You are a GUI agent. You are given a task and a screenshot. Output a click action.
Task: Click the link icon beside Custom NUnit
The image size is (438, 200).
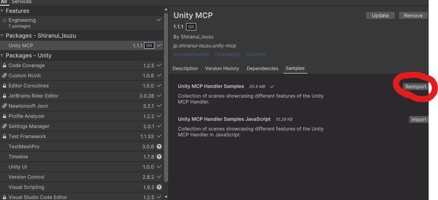coord(4,75)
